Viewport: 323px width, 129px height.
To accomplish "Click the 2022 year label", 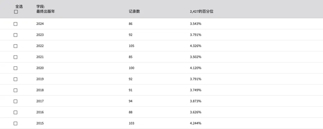I will pyautogui.click(x=40, y=46).
